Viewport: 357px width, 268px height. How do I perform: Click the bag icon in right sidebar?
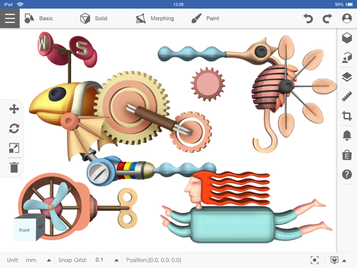(347, 155)
